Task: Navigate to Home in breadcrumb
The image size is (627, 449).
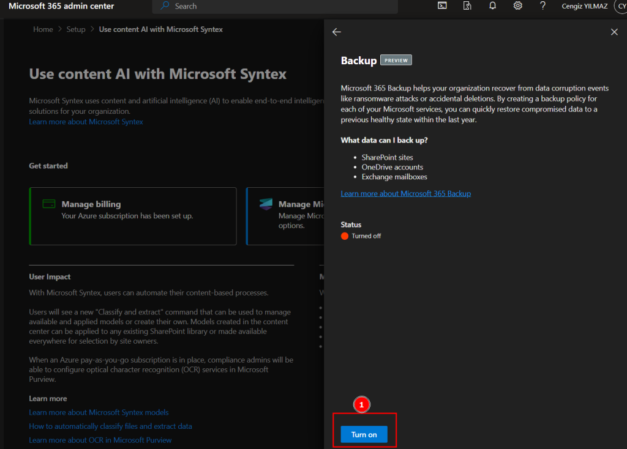Action: pos(43,29)
